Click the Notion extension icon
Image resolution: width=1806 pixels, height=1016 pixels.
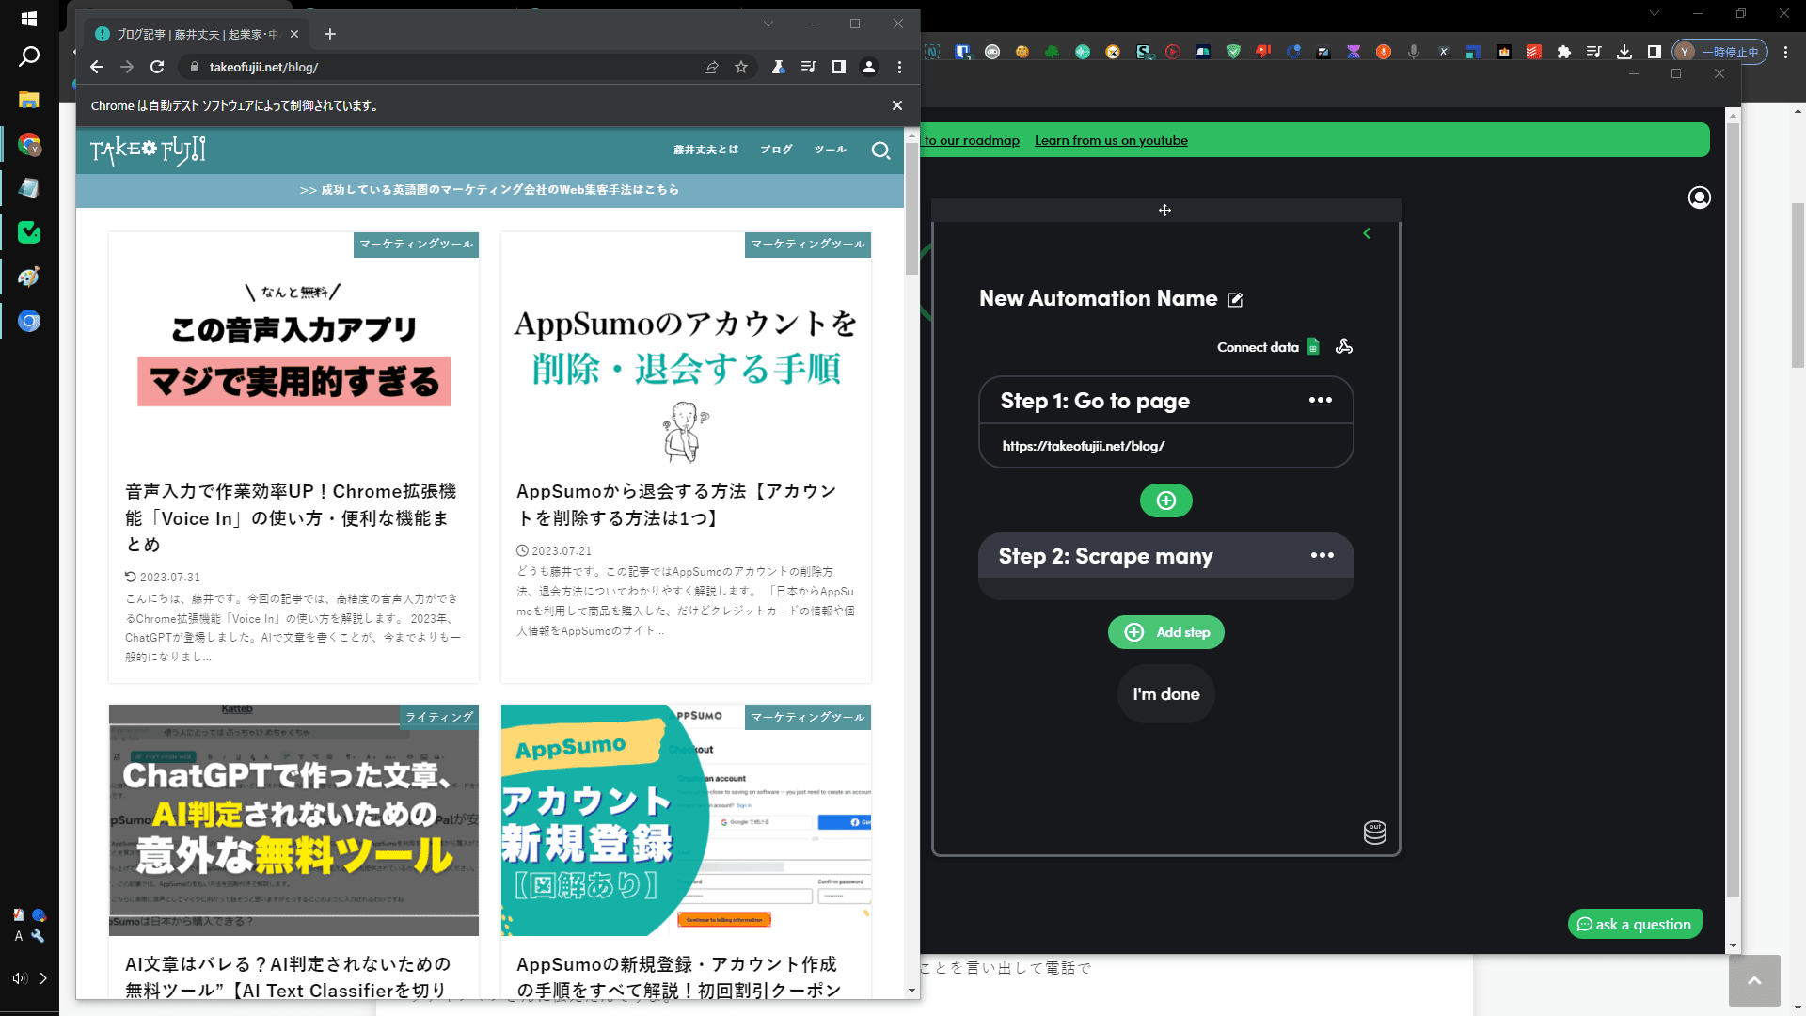931,53
